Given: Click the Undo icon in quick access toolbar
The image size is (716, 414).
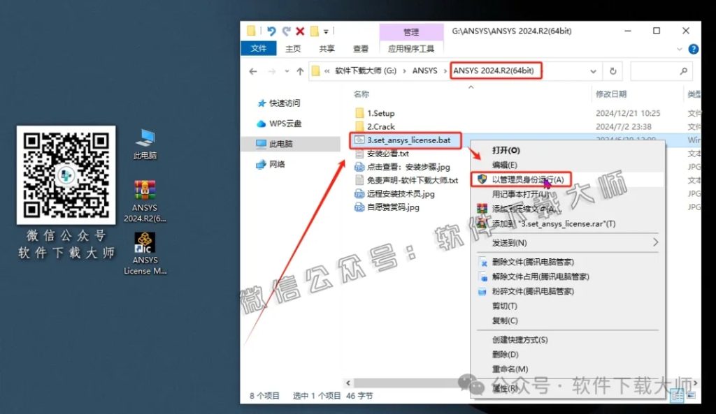Looking at the screenshot, I should 271,31.
